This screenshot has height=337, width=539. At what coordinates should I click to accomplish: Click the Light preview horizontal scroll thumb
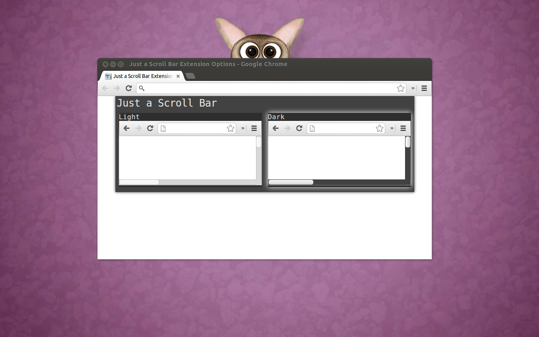(139, 182)
